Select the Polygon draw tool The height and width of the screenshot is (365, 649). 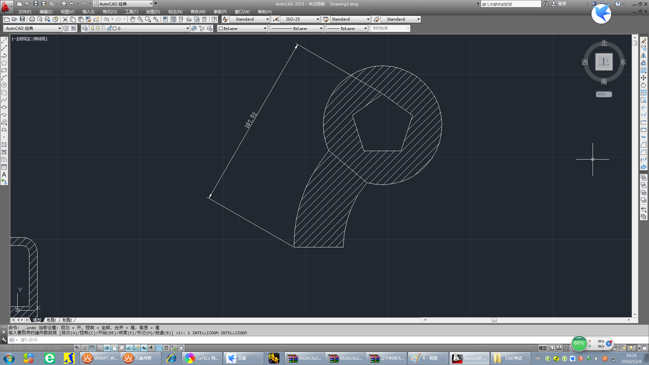(x=4, y=63)
